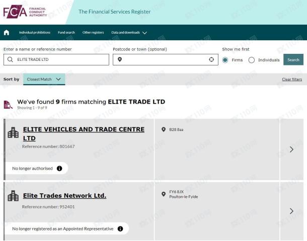Click Clear filters link
Viewport: 307px width, 241px height.
[292, 79]
